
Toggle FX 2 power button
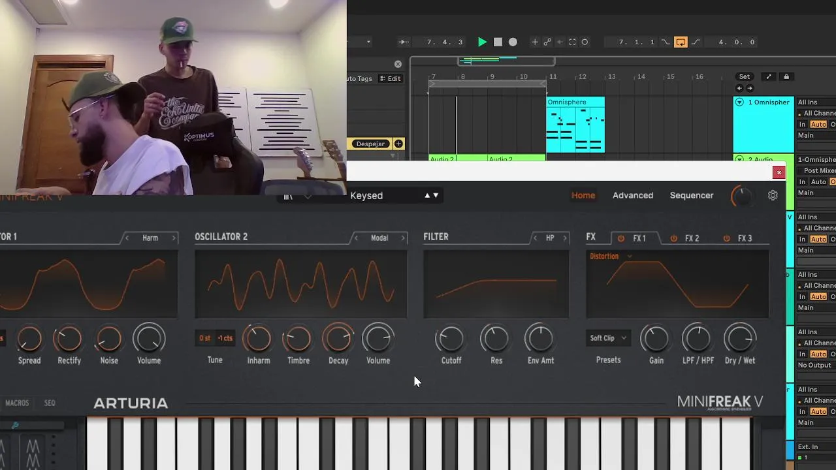674,238
